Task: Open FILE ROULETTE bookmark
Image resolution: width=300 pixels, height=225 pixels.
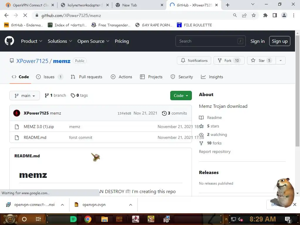Action: point(195,25)
